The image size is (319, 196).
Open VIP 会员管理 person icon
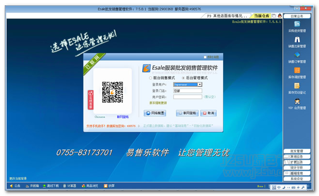pyautogui.click(x=297, y=101)
